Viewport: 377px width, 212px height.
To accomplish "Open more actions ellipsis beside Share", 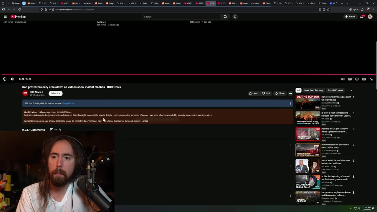I will [290, 93].
